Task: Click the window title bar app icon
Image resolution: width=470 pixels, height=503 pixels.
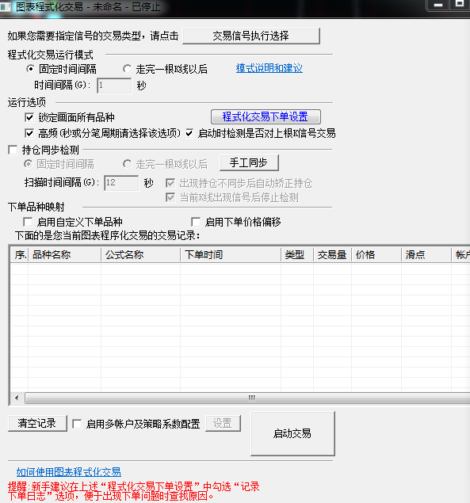Action: [x=5, y=7]
